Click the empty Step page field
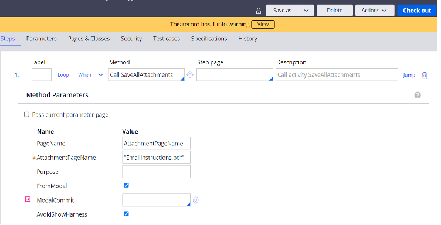The image size is (441, 225). pos(235,74)
